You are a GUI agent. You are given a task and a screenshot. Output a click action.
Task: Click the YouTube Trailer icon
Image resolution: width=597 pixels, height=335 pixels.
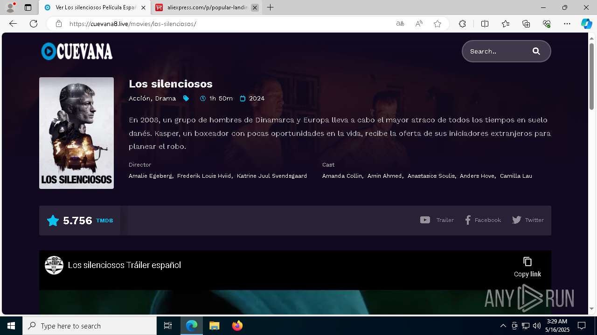(x=425, y=220)
